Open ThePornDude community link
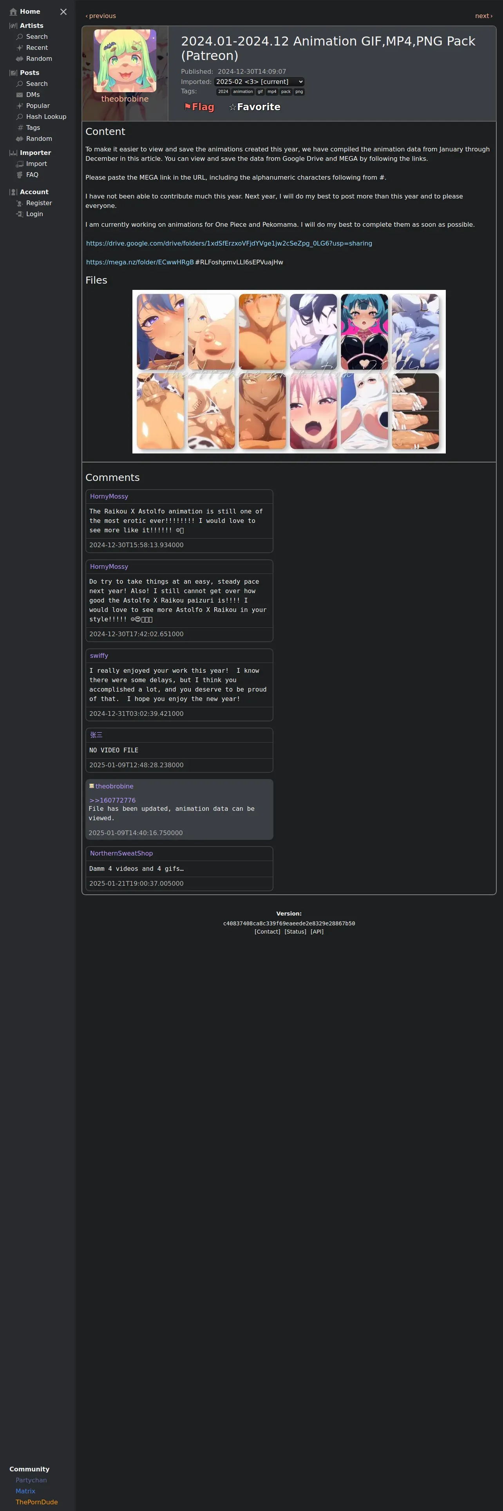503x1511 pixels. (x=37, y=1502)
